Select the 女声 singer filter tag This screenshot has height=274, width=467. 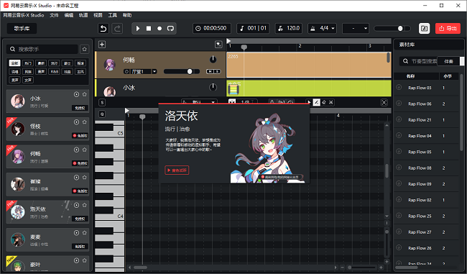28,80
